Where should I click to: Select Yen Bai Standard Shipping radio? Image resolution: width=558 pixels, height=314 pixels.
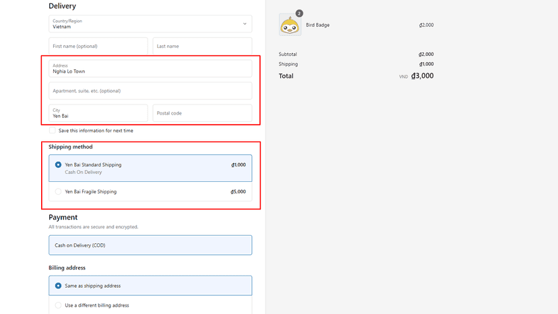pos(58,165)
